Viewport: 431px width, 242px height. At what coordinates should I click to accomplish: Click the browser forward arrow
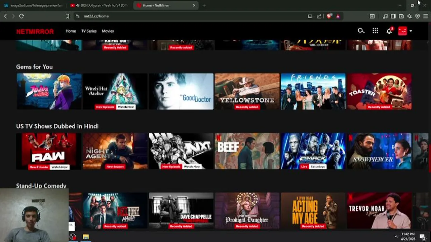(x=13, y=16)
